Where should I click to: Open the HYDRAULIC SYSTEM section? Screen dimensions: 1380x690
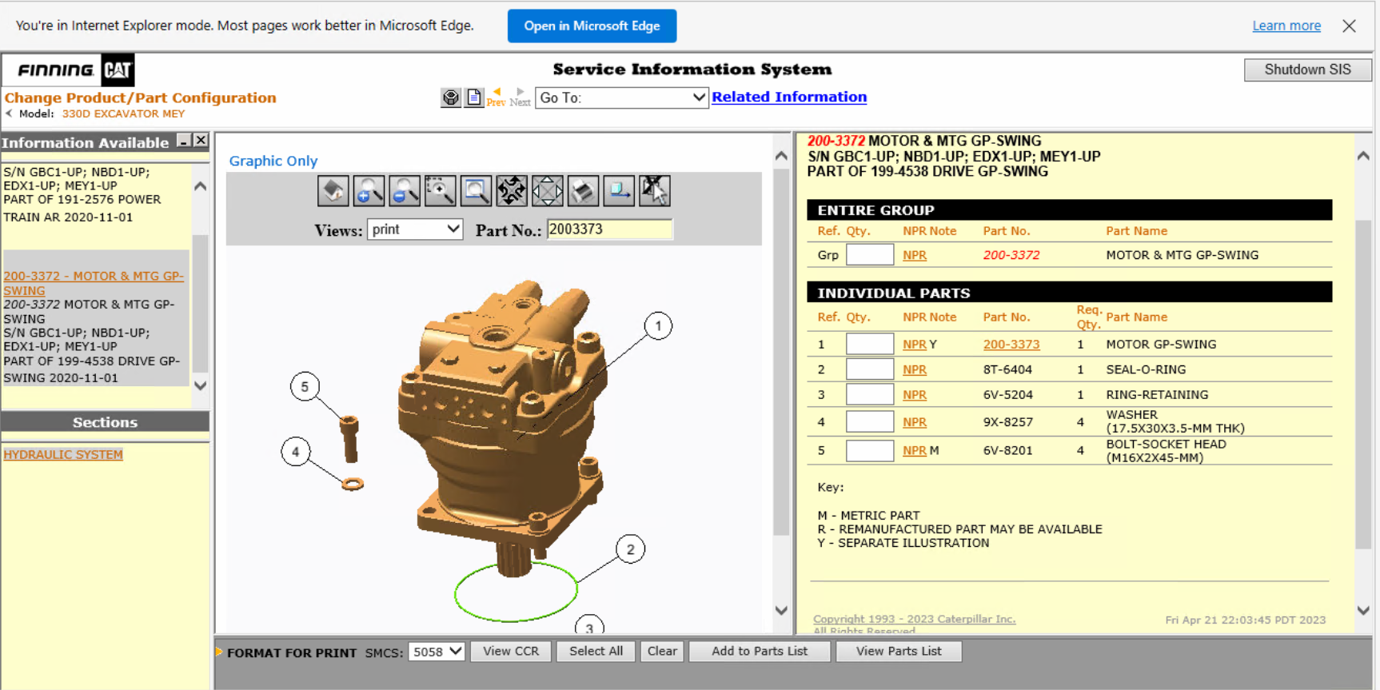(x=63, y=454)
